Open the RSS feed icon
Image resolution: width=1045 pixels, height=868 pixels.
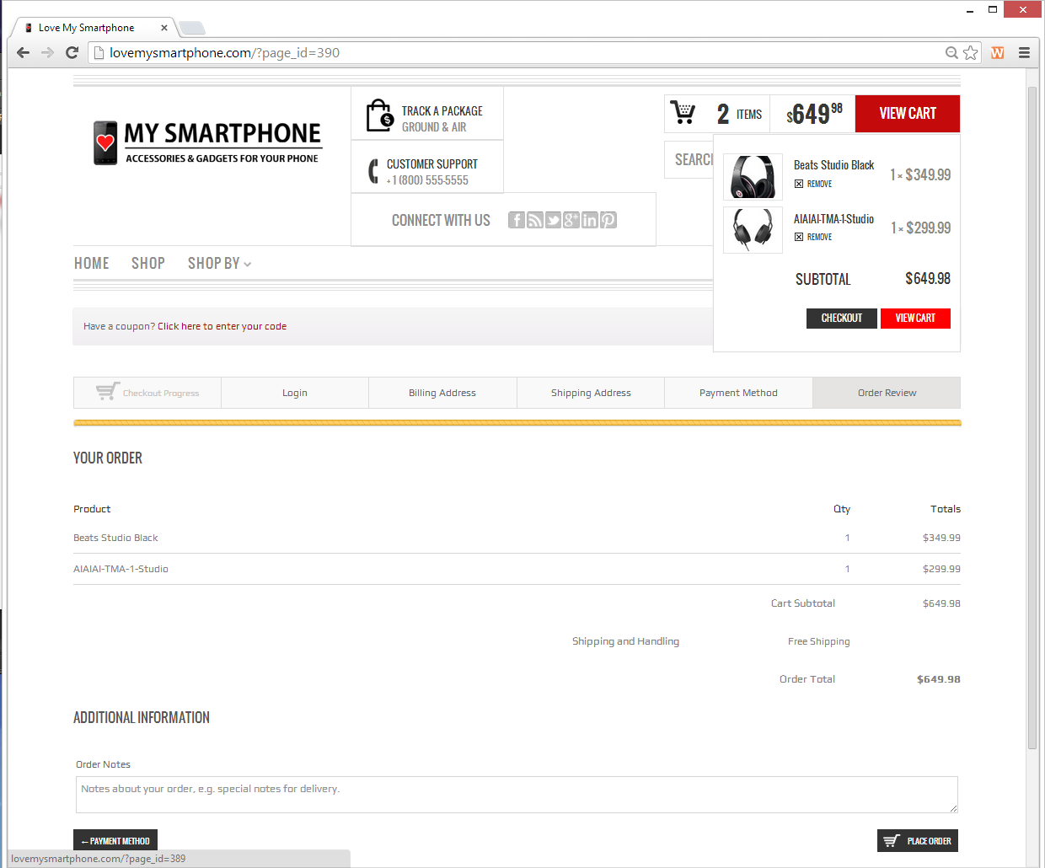pos(535,220)
